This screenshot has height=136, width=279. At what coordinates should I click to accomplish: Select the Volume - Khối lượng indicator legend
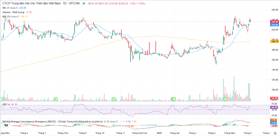point(14,12)
